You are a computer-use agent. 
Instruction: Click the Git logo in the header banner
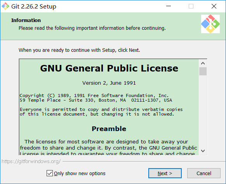coord(210,24)
